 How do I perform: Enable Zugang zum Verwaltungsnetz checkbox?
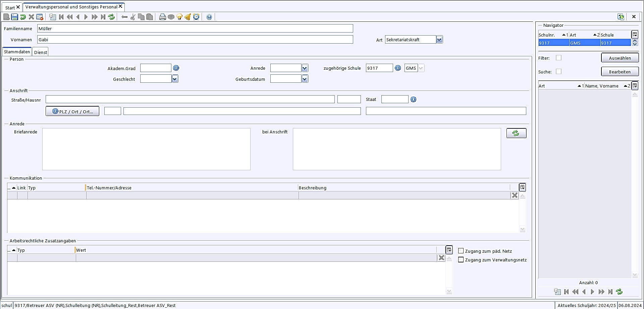461,259
